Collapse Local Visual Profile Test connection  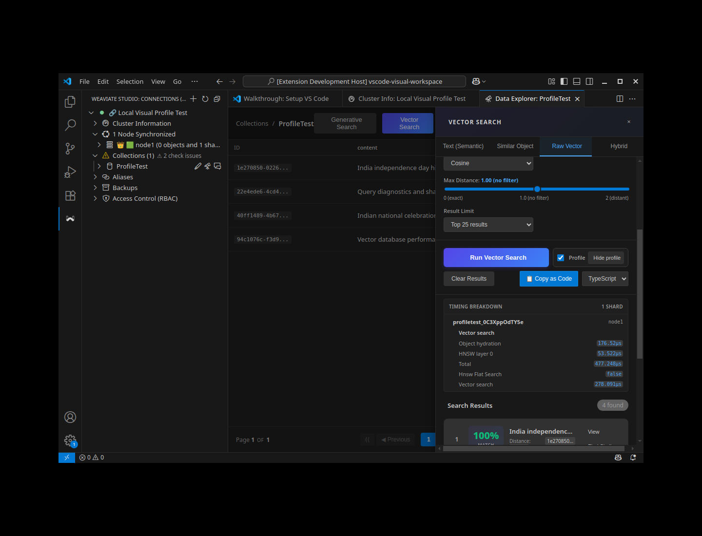point(91,113)
